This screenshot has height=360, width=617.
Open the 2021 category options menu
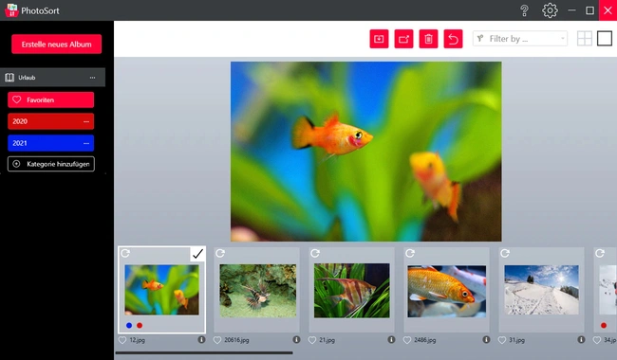86,143
